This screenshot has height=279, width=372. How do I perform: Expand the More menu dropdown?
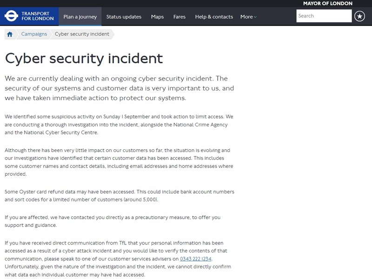coord(248,17)
